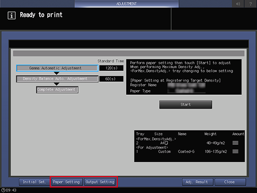
Task: Click paper amount indicator for tray 2
Action: 235,143
